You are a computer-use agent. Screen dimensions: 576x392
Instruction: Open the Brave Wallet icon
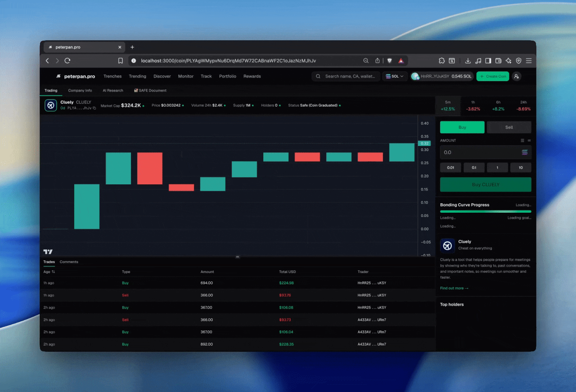(x=498, y=61)
